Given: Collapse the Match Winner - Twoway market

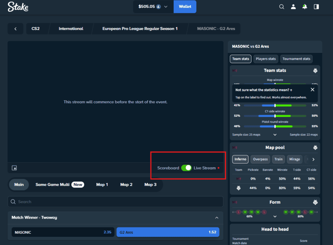Looking at the screenshot, I should [216, 217].
